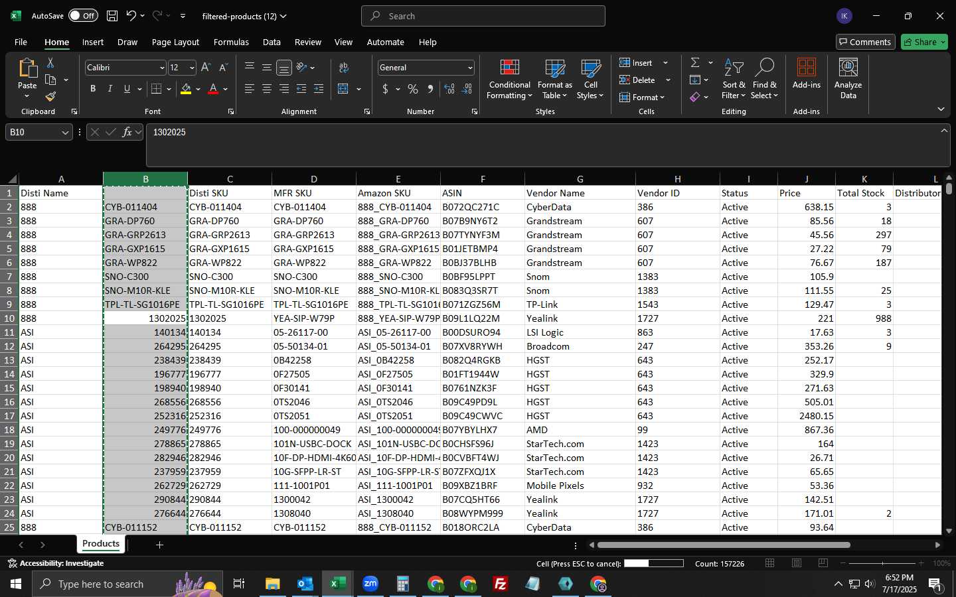This screenshot has height=597, width=956.
Task: Toggle middle vertical alignment
Action: pos(267,68)
